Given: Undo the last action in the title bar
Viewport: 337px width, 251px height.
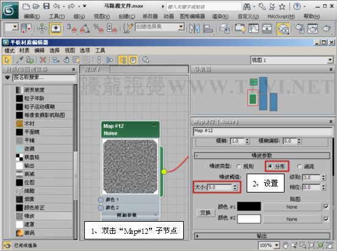Looking at the screenshot, I should (x=57, y=6).
